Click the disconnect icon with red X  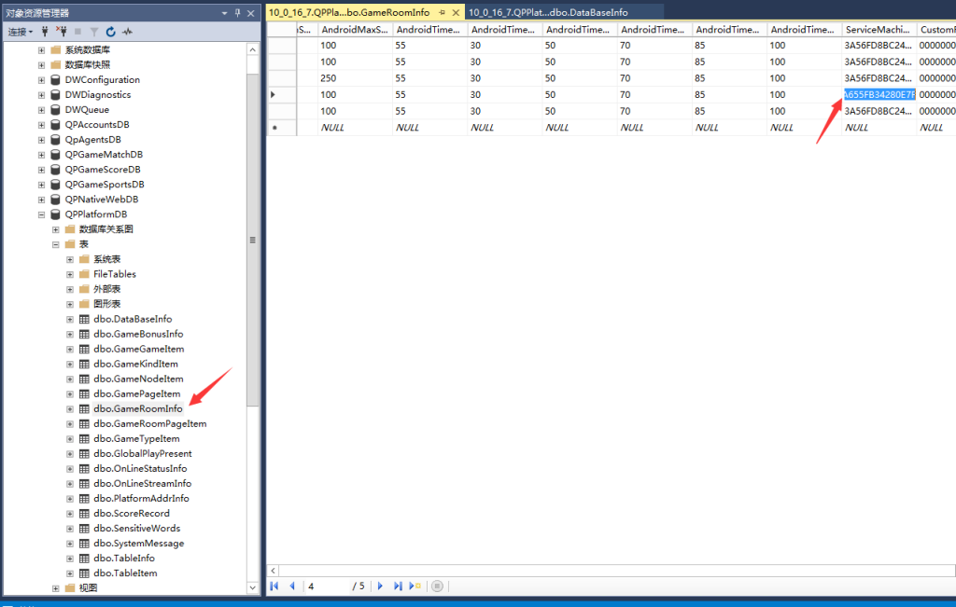[62, 32]
